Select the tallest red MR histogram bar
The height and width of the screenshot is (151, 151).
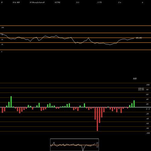[97, 119]
